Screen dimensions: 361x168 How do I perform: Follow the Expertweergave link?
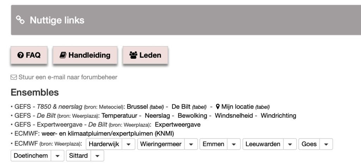178,125
